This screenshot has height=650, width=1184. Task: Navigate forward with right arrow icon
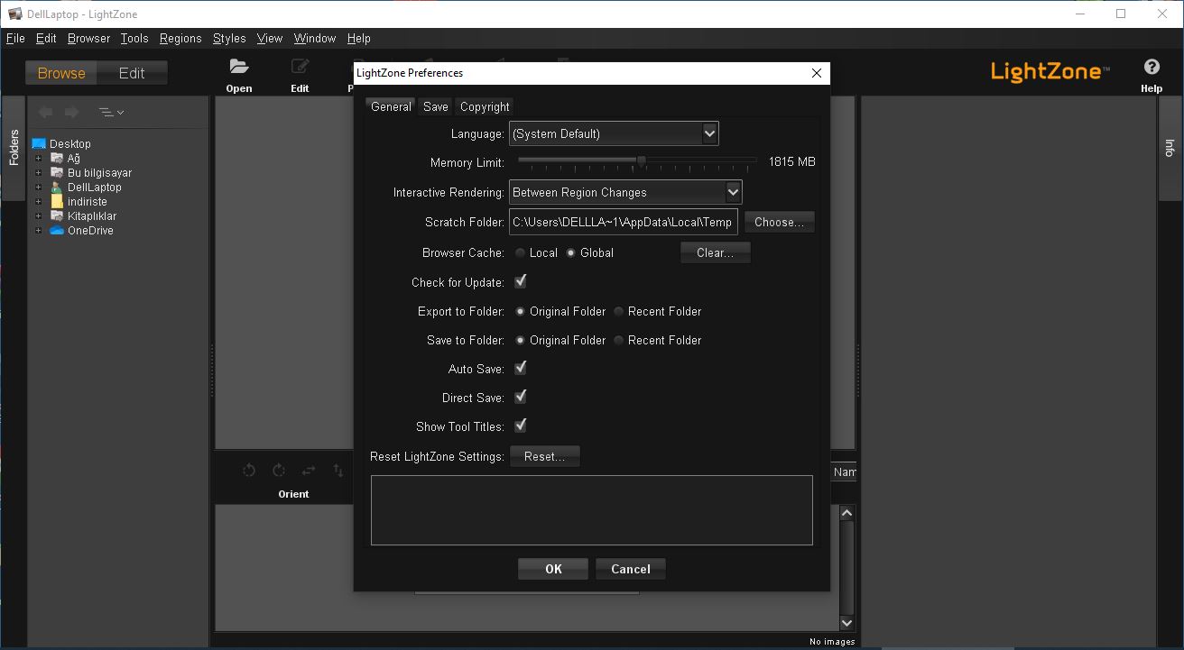[71, 112]
